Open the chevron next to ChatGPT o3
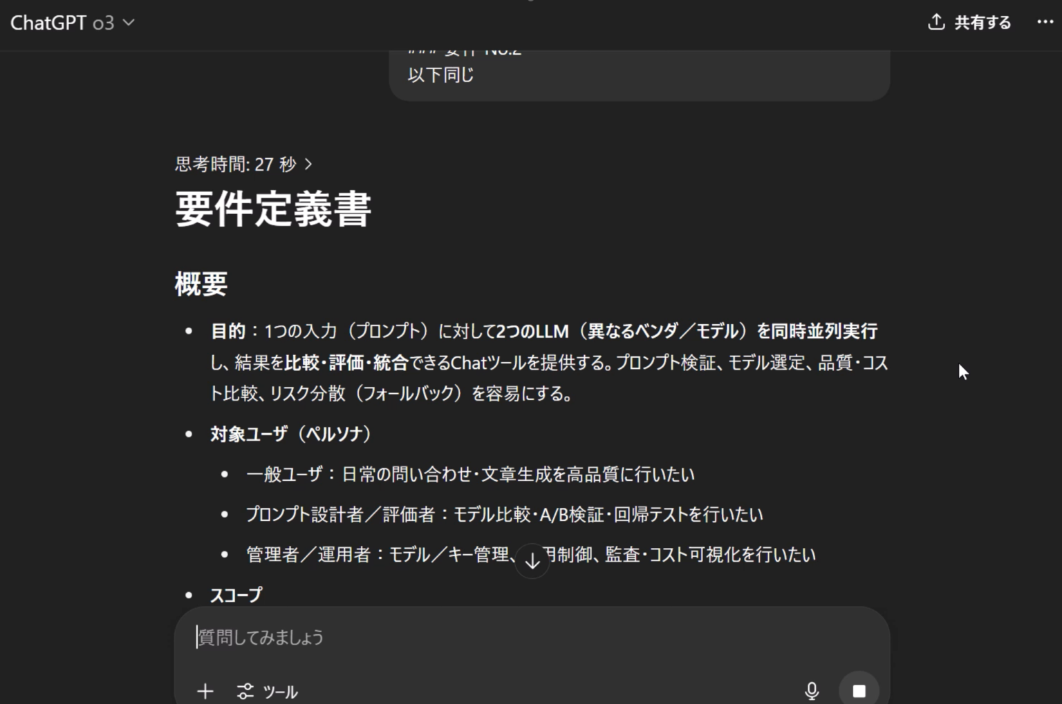This screenshot has width=1062, height=704. click(x=128, y=23)
